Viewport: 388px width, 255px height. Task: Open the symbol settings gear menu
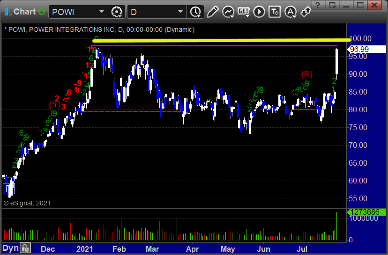click(117, 12)
